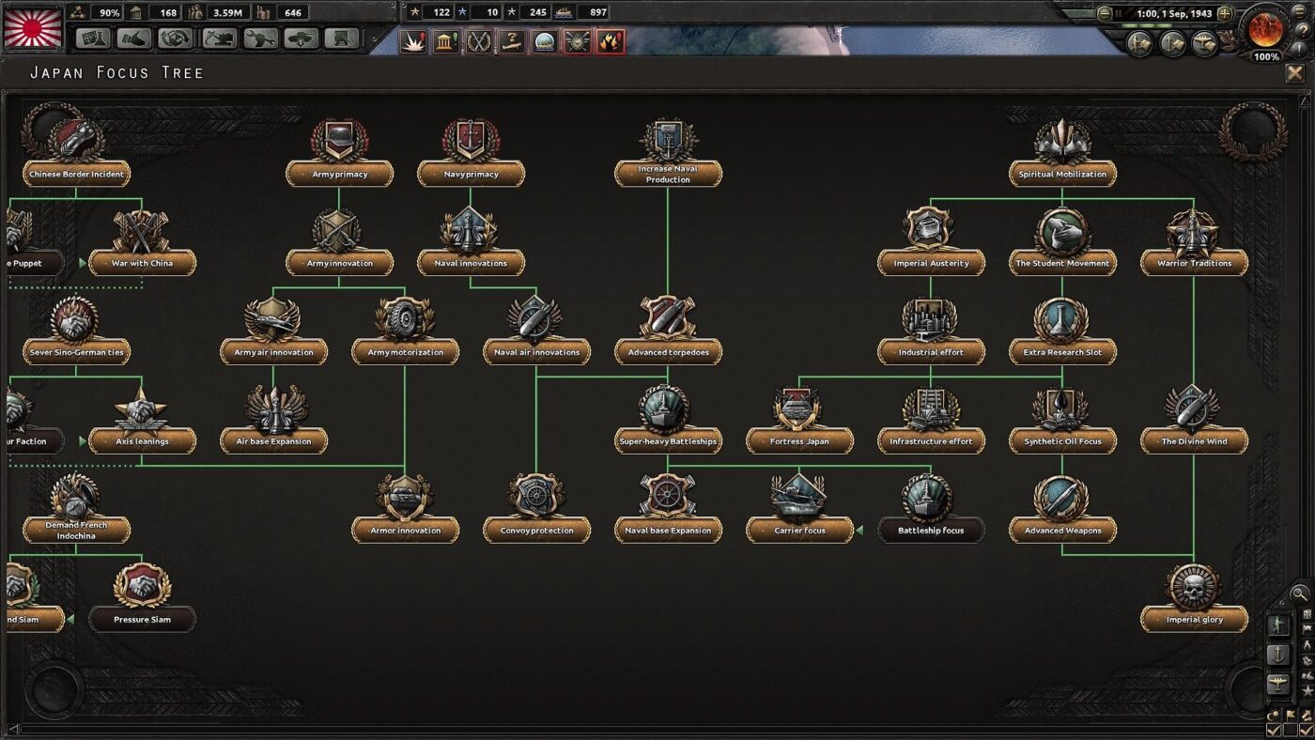Click the globe dome alert icon
Viewport: 1315px width, 740px height.
[x=545, y=41]
